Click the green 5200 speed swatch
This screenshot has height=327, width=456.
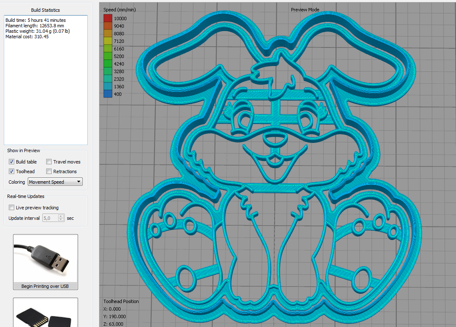[x=108, y=56]
